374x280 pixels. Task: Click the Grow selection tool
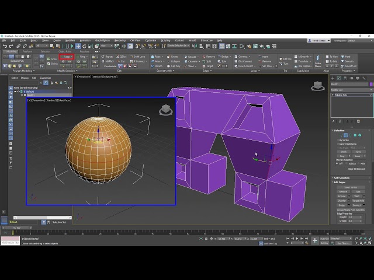(x=52, y=59)
